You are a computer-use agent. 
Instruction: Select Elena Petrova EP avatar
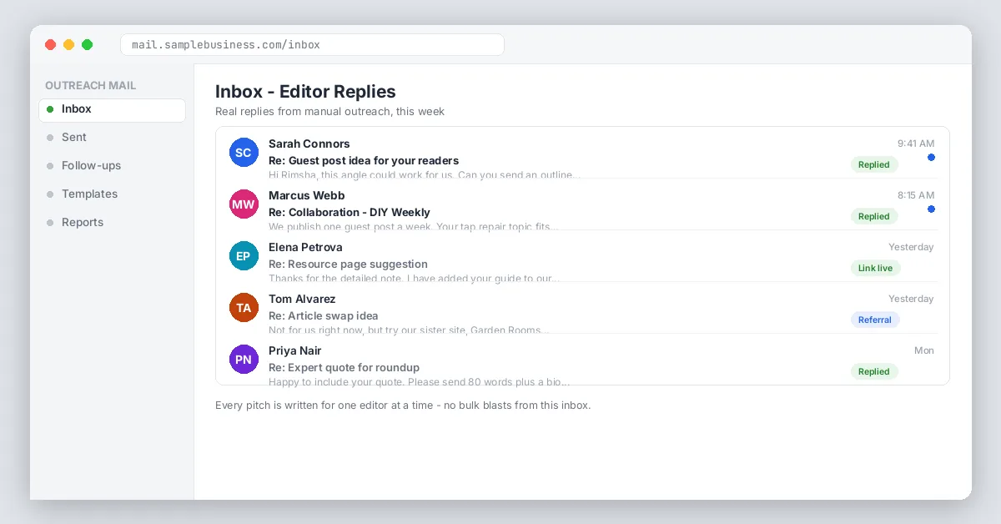click(x=243, y=256)
